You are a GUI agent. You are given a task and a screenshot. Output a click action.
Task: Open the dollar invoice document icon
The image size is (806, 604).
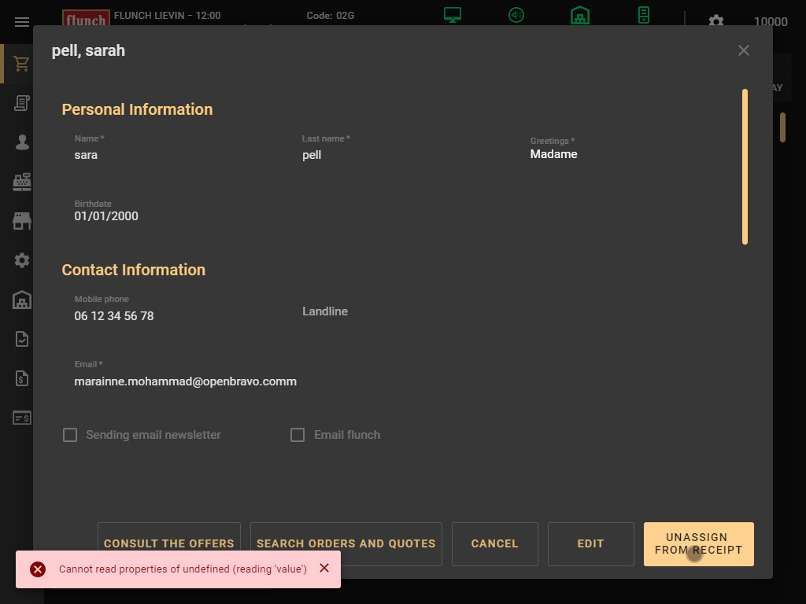[x=21, y=378]
